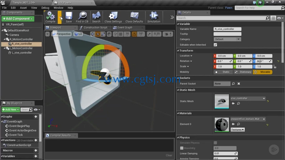Open the Window menu
The image size is (285, 160).
click(58, 8)
